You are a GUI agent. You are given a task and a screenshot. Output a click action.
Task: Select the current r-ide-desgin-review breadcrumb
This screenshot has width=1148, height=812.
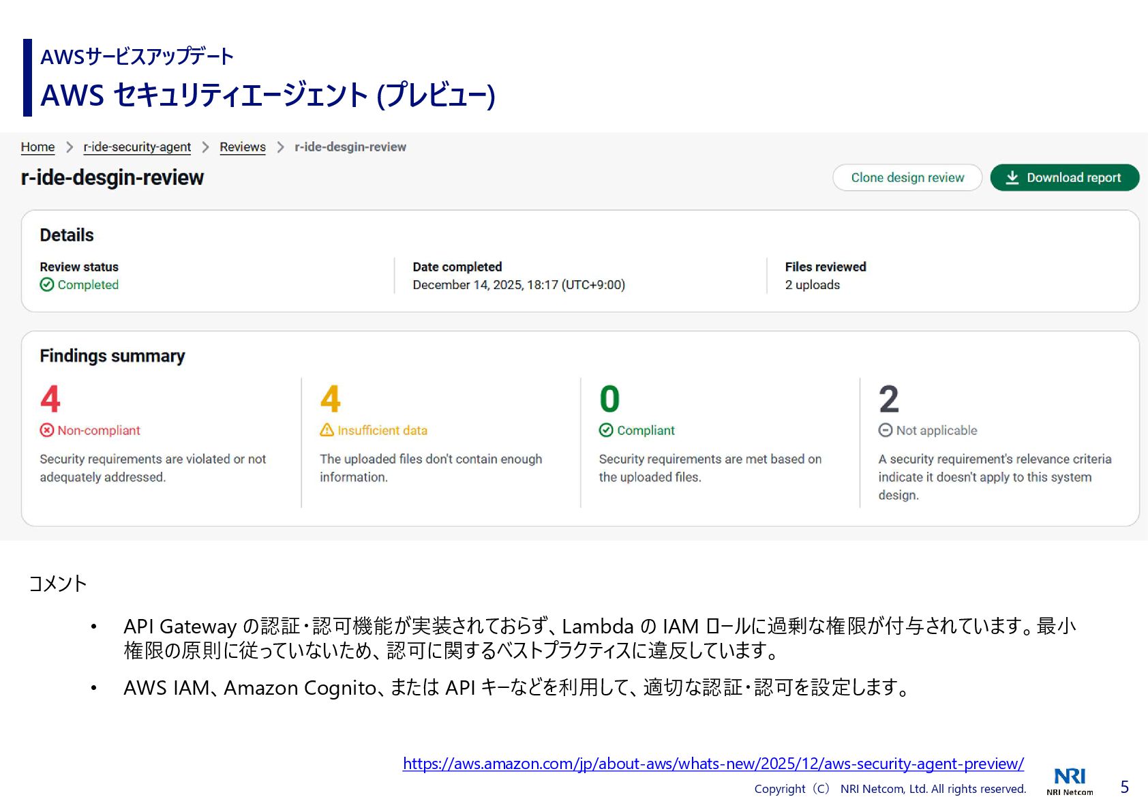coord(350,147)
